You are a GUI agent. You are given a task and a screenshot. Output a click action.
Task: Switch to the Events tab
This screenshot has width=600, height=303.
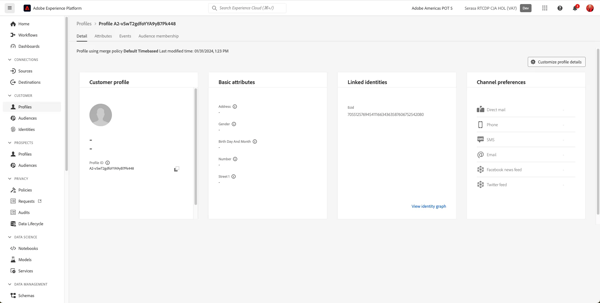click(125, 36)
